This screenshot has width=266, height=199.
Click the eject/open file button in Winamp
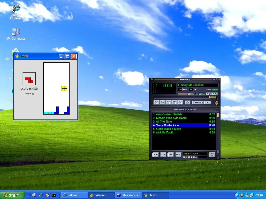(x=187, y=102)
